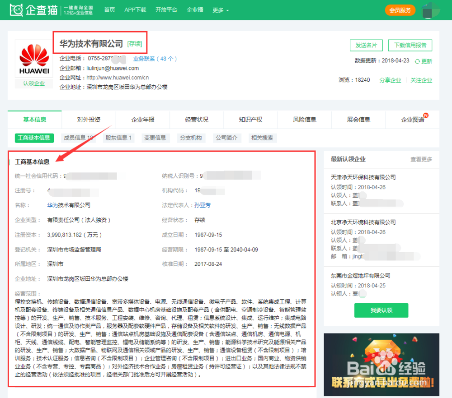Click the email liulinjun@huawei.com

point(113,68)
